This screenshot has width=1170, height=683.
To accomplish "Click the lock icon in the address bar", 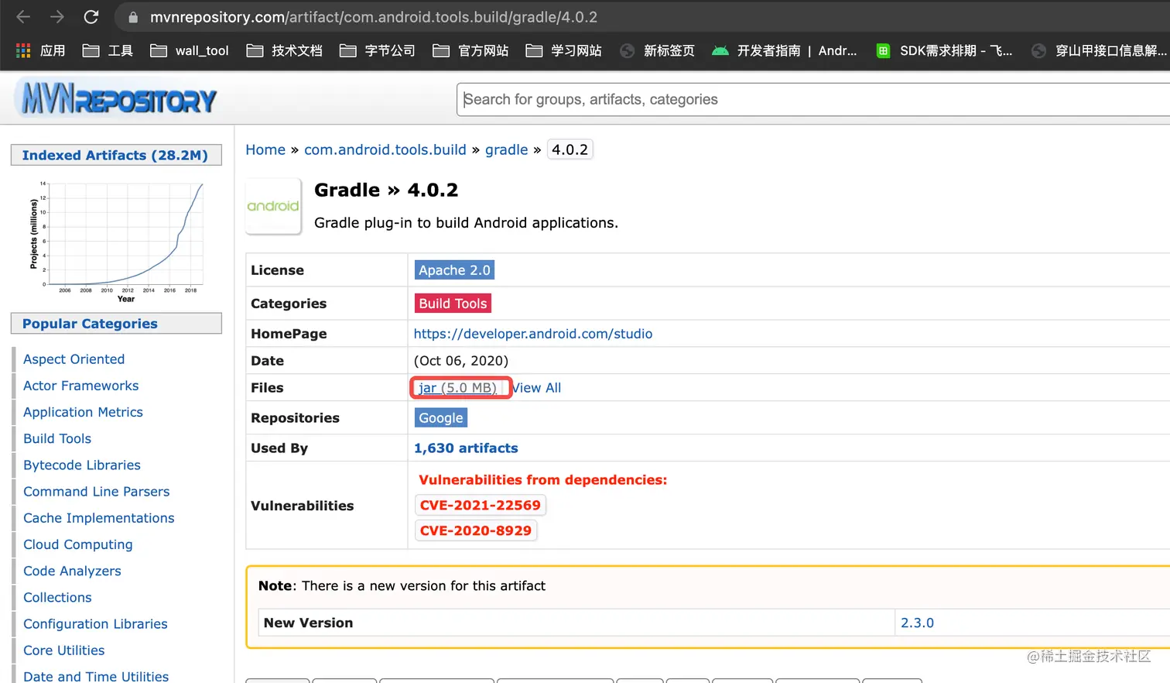I will click(133, 17).
